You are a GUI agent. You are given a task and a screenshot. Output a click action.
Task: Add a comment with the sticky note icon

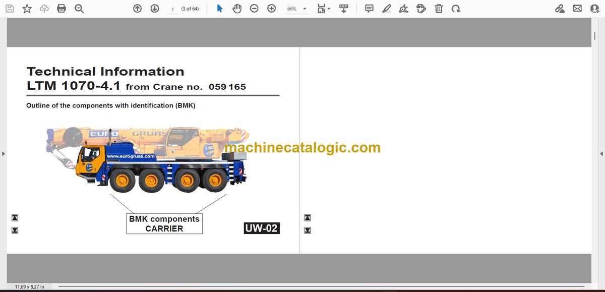(369, 9)
